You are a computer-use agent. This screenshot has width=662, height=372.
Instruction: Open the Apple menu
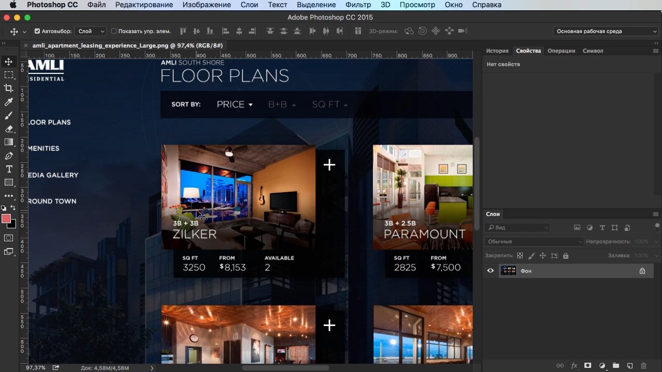pos(13,5)
